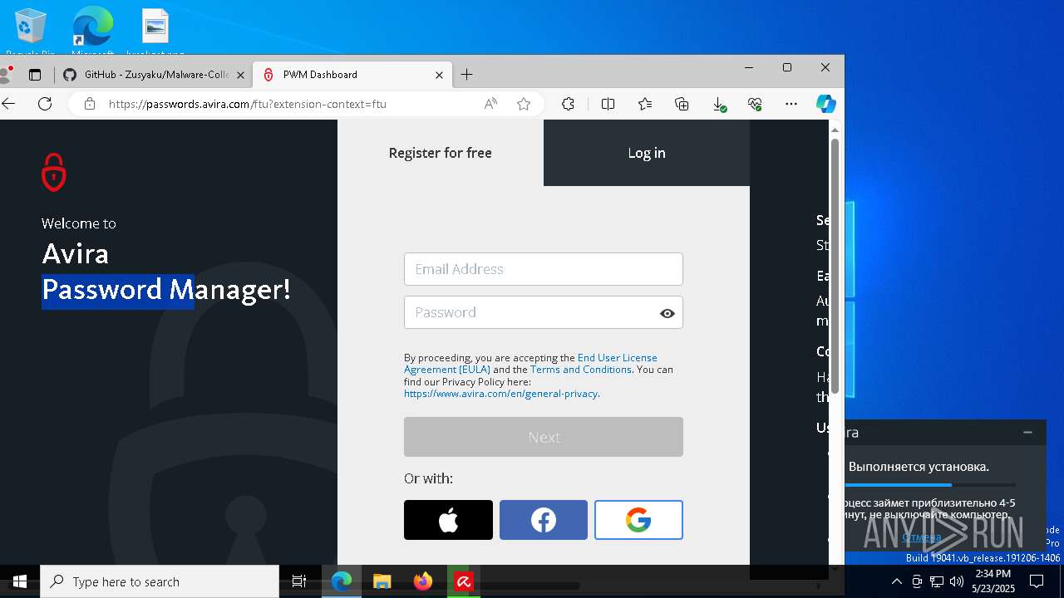Open Avira app from taskbar
1064x598 pixels.
point(464,581)
